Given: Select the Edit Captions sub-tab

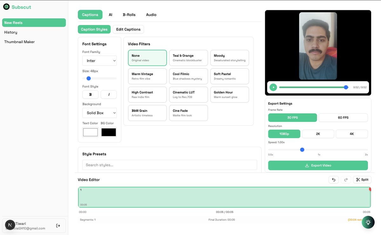Looking at the screenshot, I should coord(128,29).
